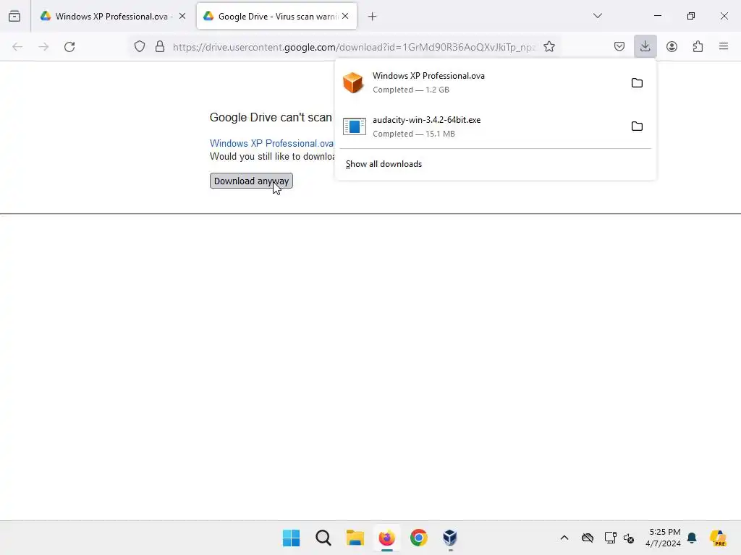
Task: Click the cloud sync tray icon
Action: pyautogui.click(x=588, y=538)
